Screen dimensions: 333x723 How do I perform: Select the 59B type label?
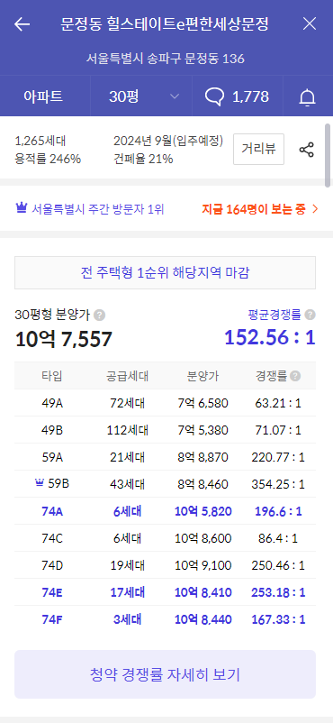click(x=58, y=484)
